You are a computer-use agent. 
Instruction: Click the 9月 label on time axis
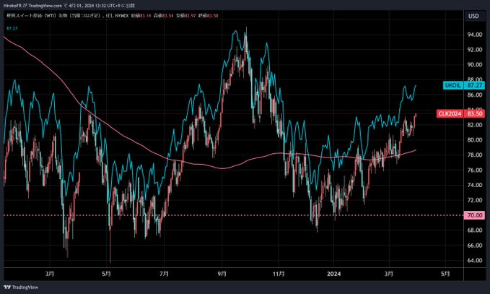[222, 274]
